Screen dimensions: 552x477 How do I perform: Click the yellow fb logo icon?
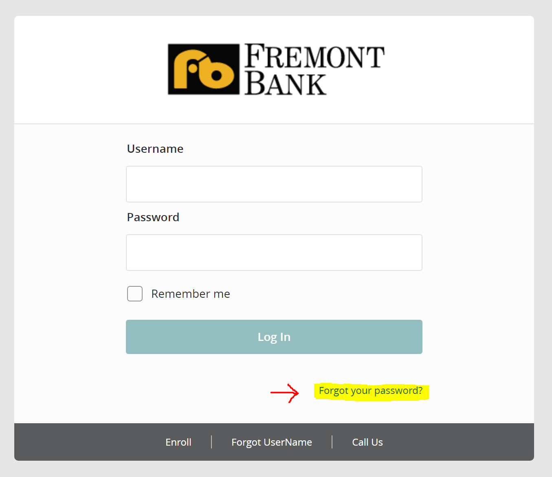204,69
